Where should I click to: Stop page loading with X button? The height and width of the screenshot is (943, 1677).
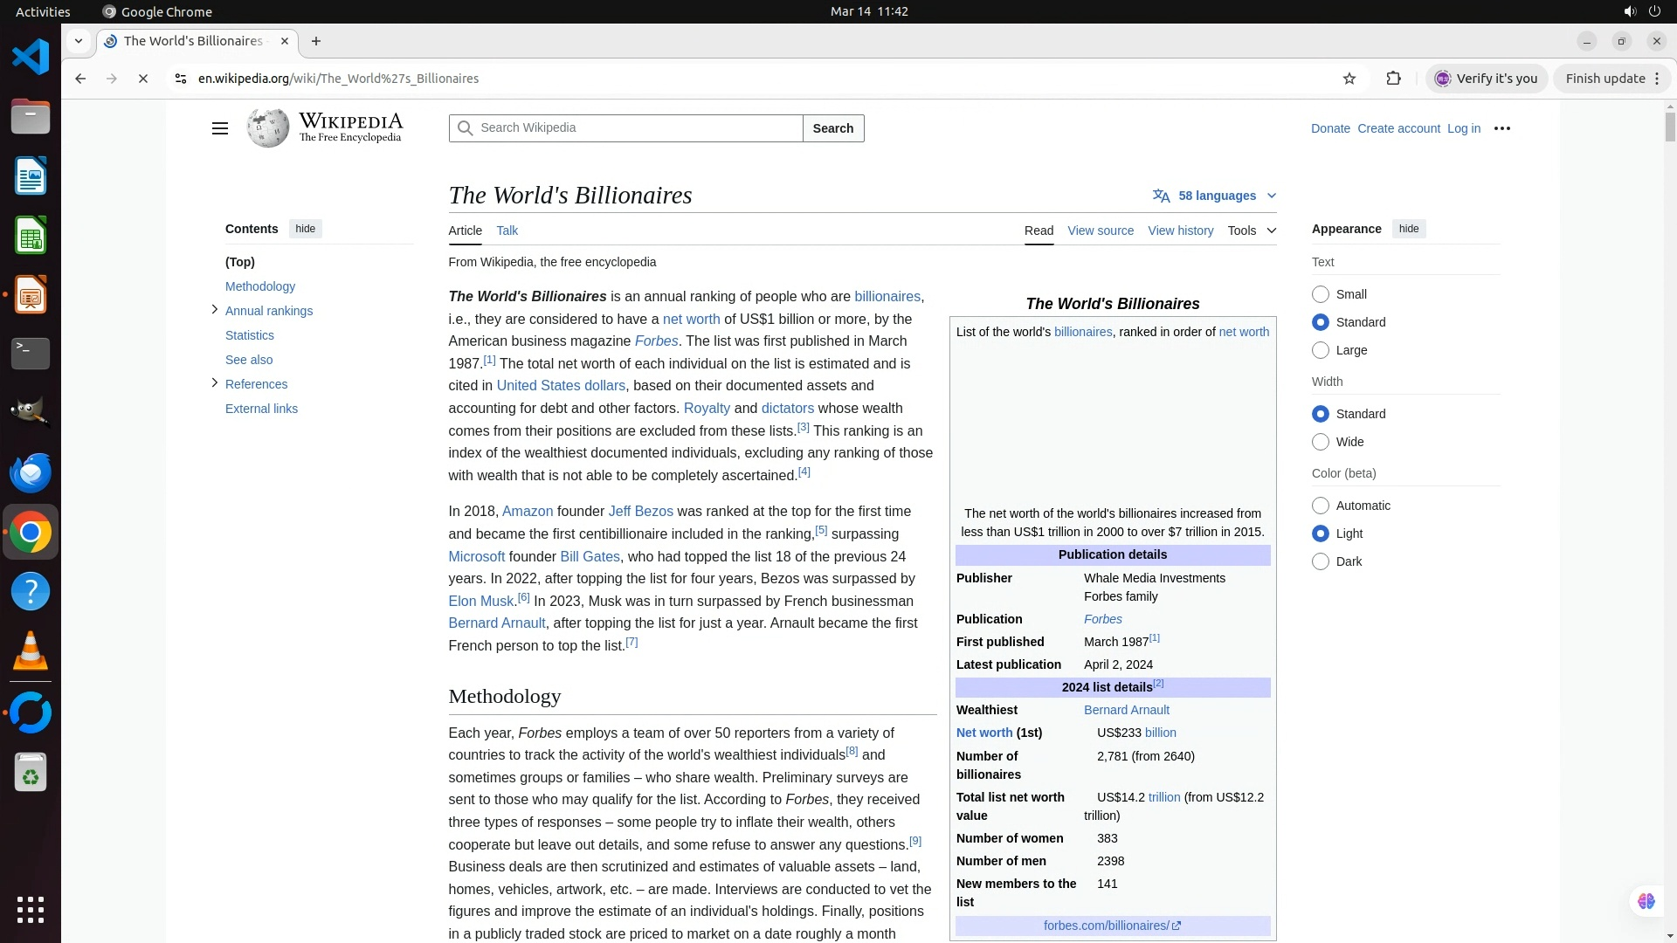tap(143, 79)
